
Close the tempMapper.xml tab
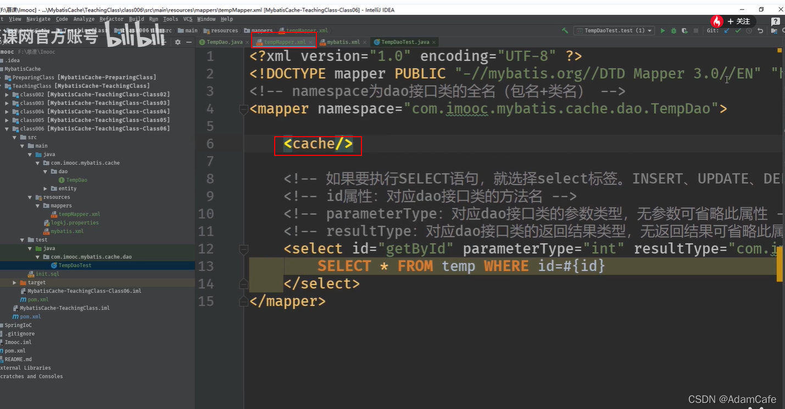pos(310,42)
